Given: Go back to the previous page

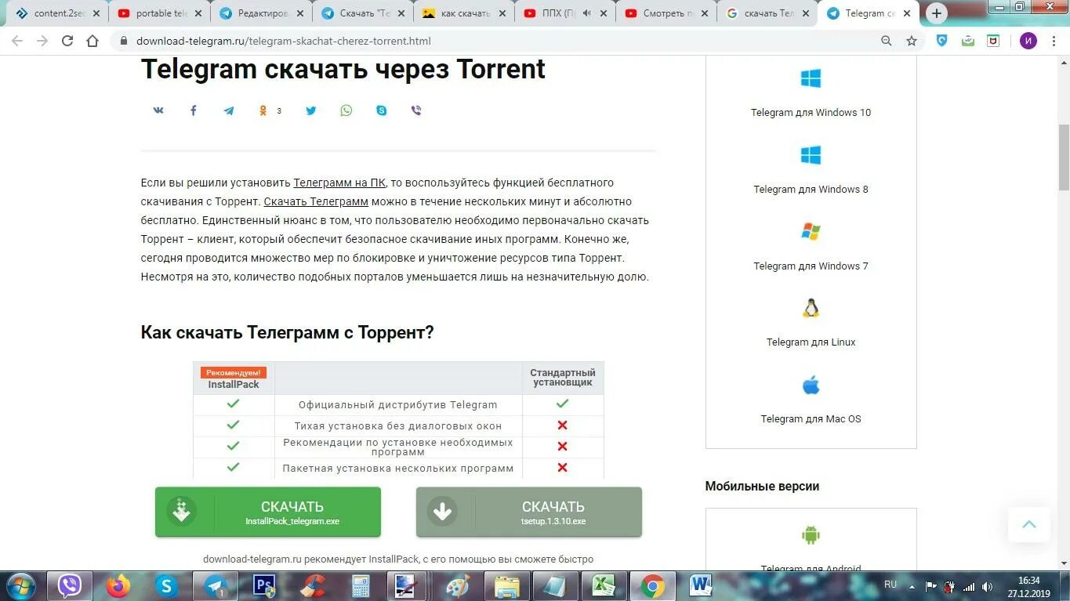Looking at the screenshot, I should 17,41.
